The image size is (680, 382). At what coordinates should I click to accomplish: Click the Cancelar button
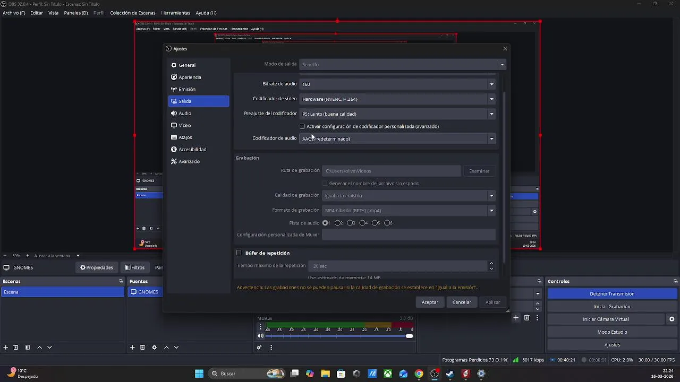[462, 302]
